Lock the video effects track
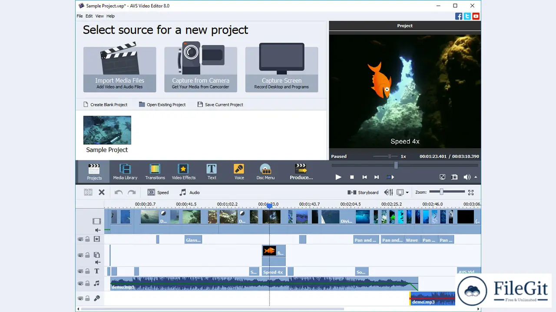The width and height of the screenshot is (556, 312). click(x=87, y=239)
